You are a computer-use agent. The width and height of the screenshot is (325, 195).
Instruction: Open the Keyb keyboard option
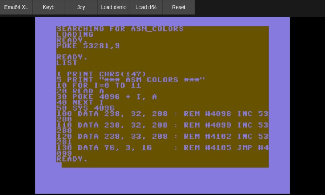[49, 7]
